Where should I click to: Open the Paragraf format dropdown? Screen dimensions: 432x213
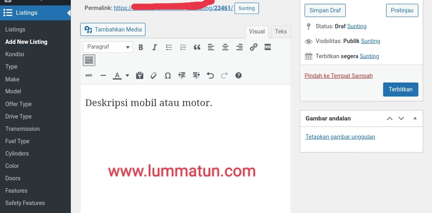point(108,47)
